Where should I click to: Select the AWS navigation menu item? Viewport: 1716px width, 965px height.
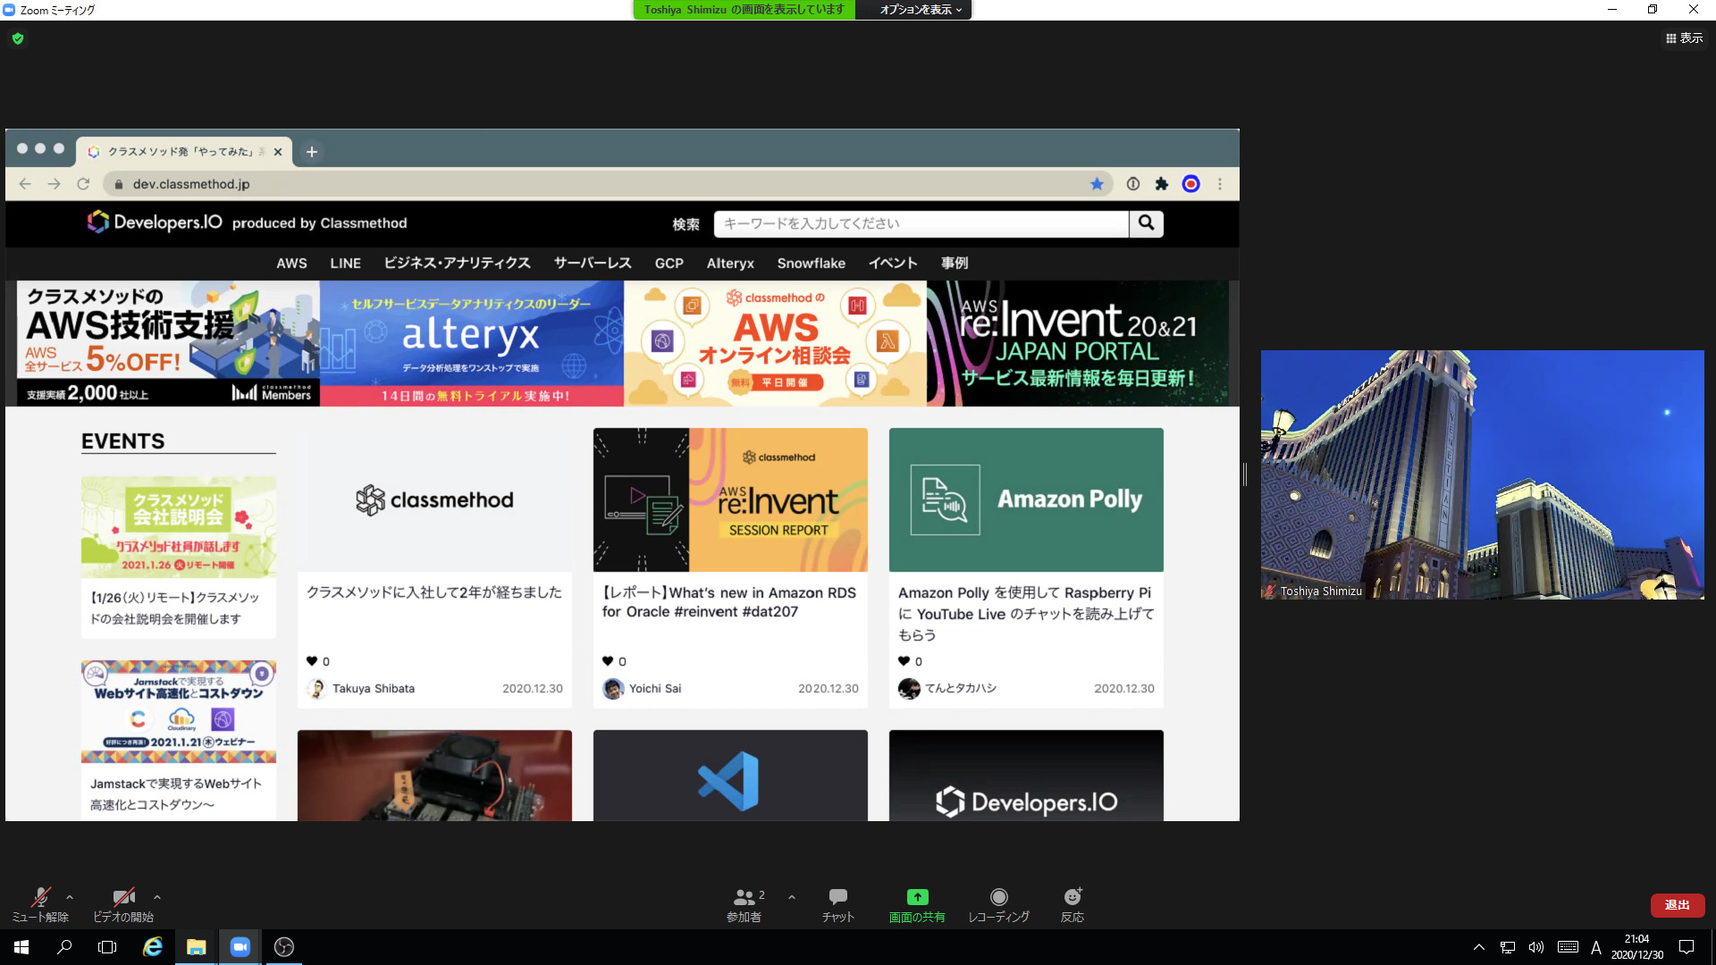pyautogui.click(x=291, y=264)
